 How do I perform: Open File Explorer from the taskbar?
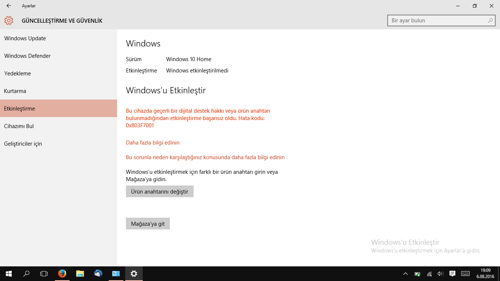click(x=80, y=274)
